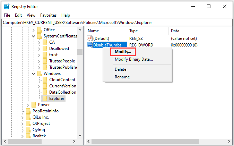Open the Help menu
Image resolution: width=234 pixels, height=146 pixels.
(x=66, y=15)
